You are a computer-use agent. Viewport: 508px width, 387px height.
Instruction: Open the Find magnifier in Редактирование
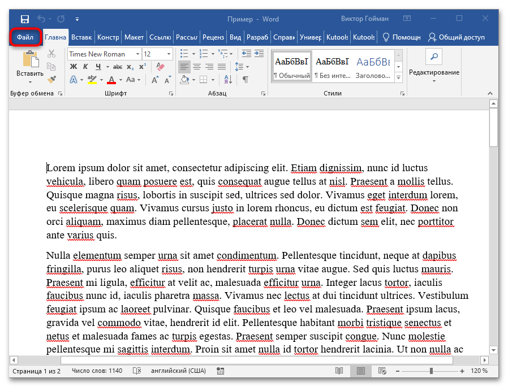pos(434,56)
